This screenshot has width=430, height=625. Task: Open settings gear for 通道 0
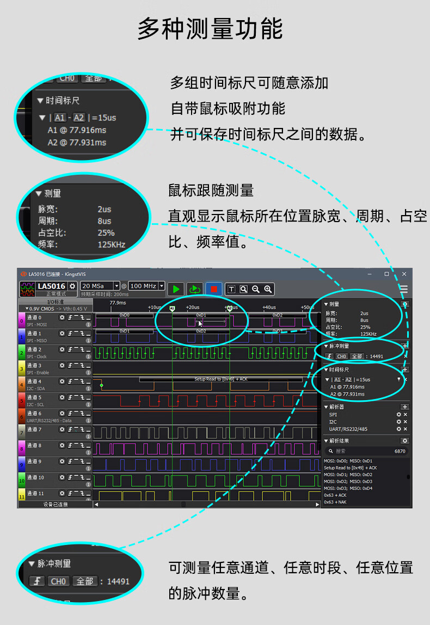tap(62, 317)
